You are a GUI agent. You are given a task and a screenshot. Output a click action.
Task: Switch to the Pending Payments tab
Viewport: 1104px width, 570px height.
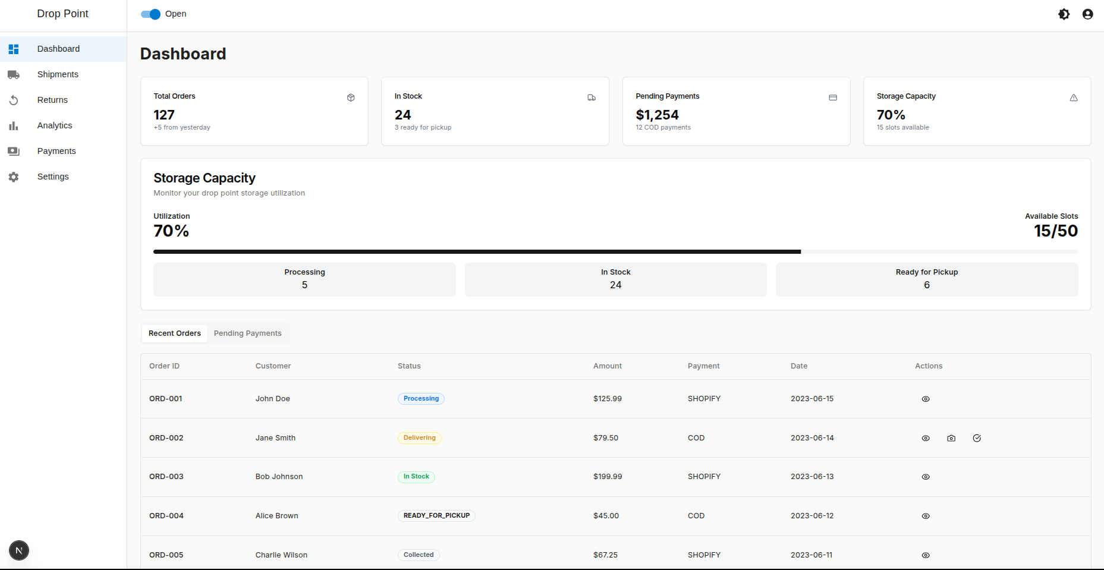[247, 333]
